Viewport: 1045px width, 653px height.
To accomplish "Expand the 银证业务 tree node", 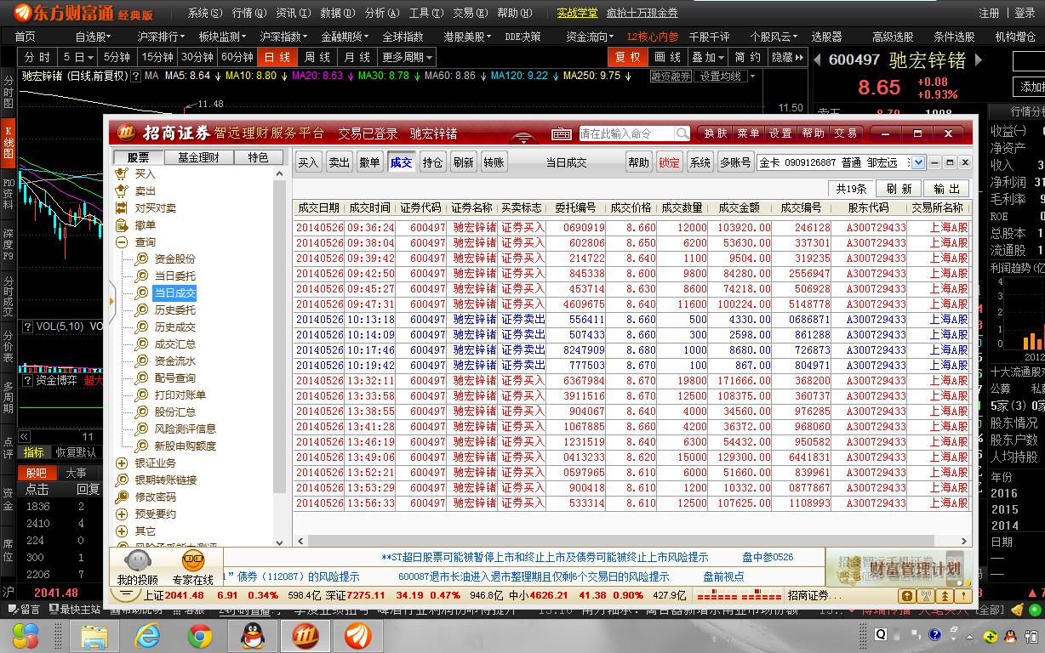I will coord(121,463).
